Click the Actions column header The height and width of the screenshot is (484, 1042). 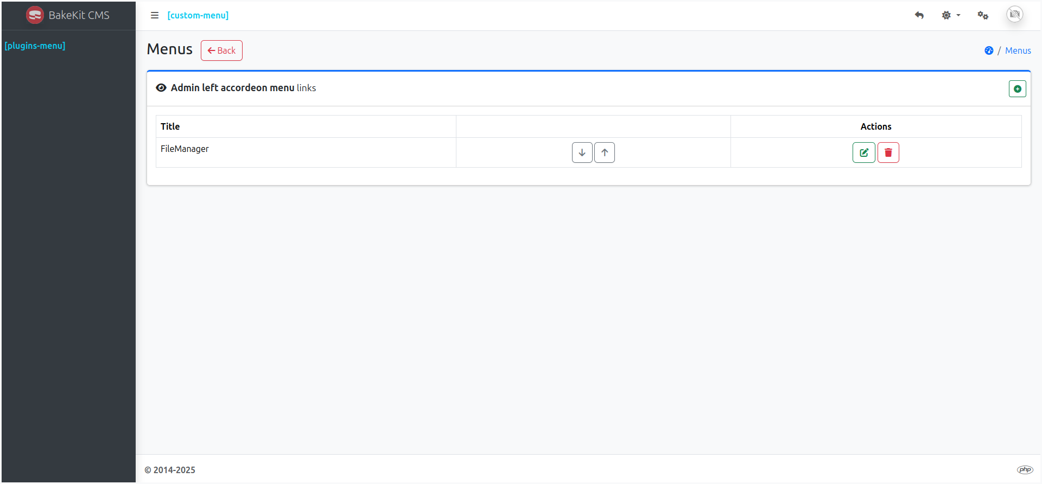coord(876,126)
